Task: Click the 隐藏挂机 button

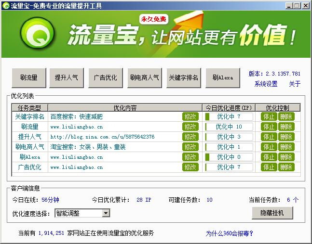Action: click(x=272, y=213)
